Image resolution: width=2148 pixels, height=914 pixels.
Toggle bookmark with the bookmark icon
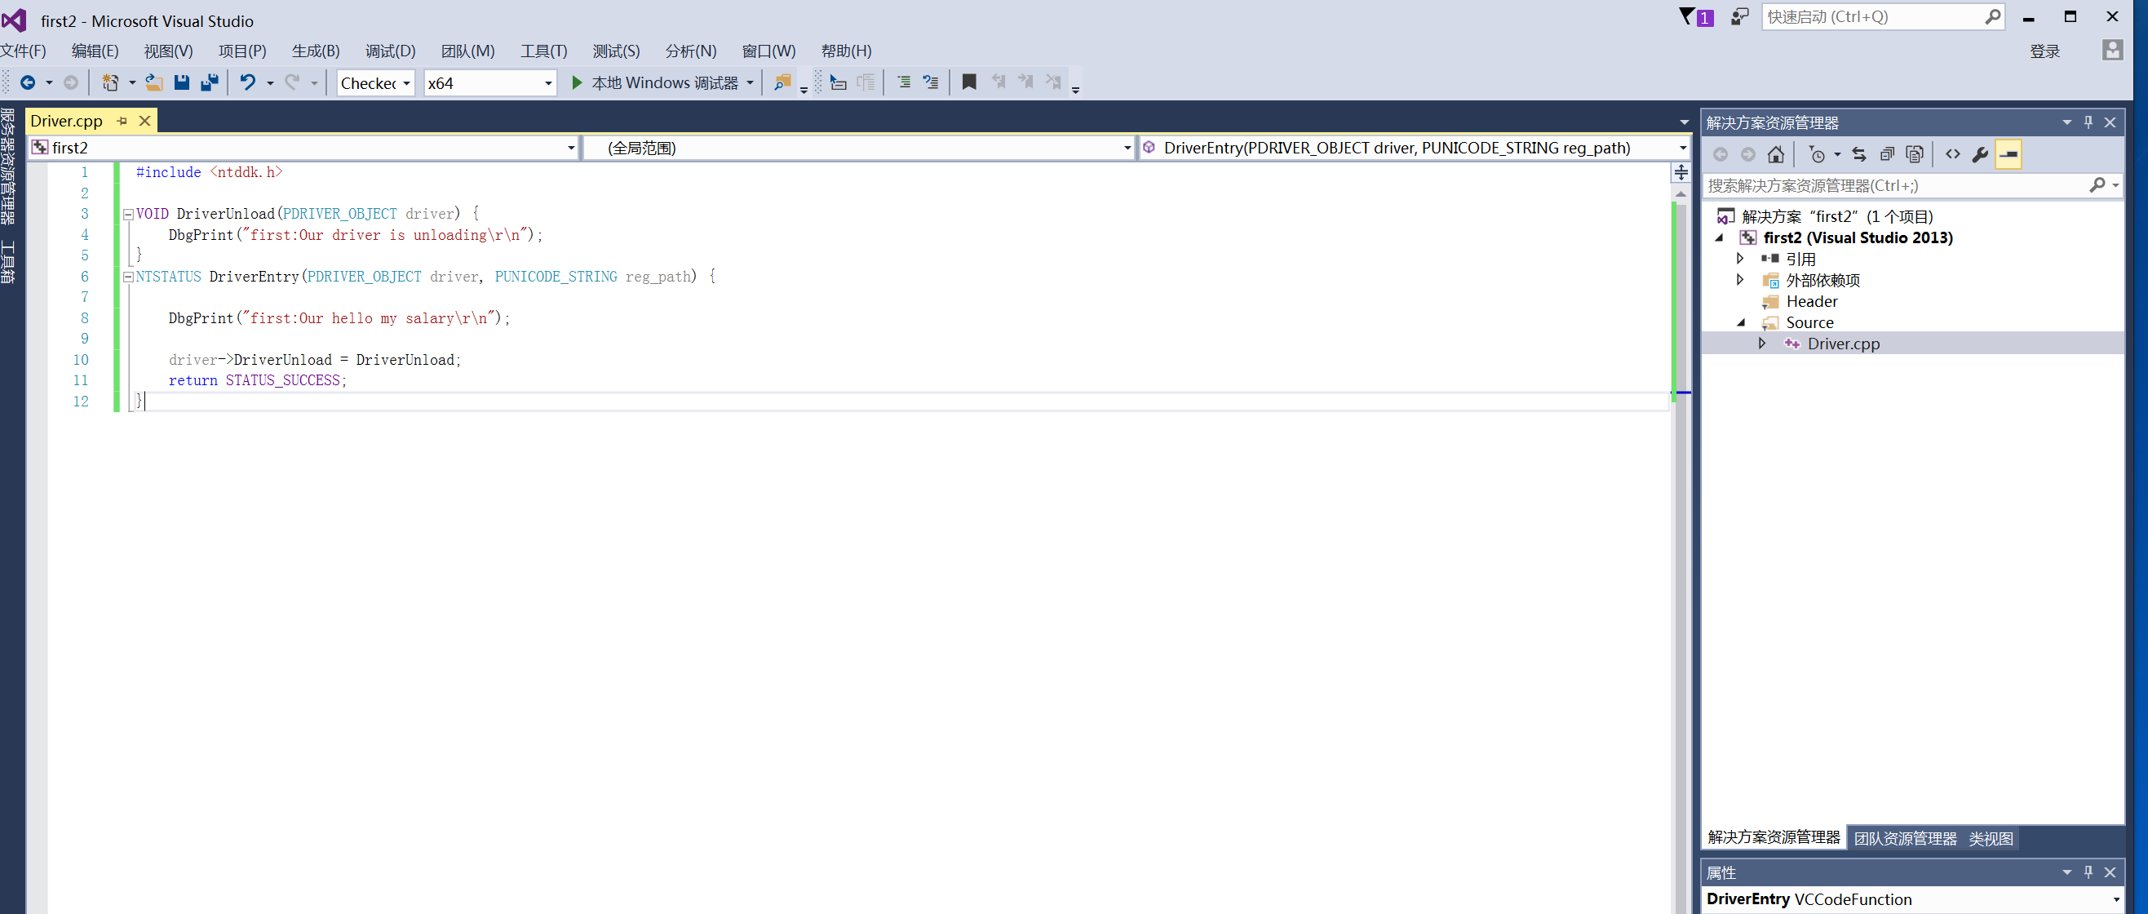tap(969, 82)
